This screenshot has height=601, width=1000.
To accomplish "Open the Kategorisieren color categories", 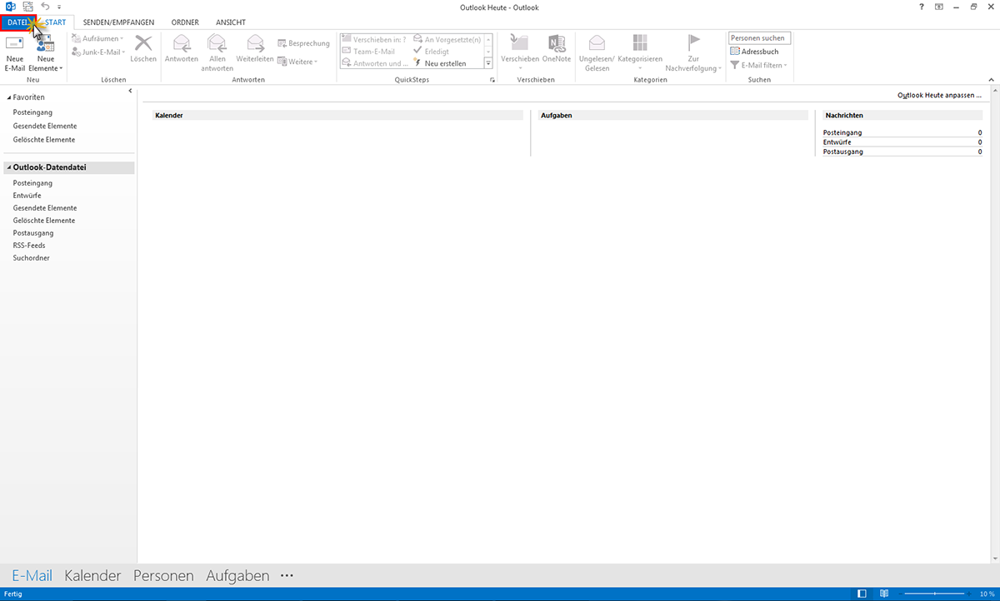I will (640, 53).
